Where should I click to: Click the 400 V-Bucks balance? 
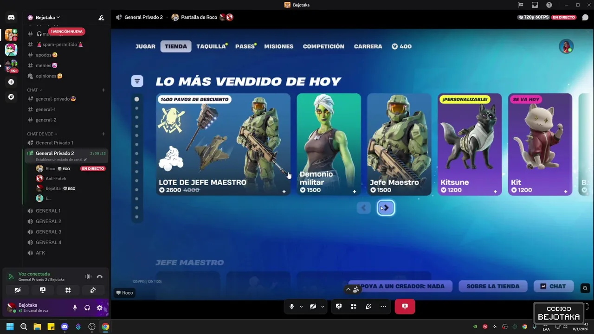coord(401,46)
